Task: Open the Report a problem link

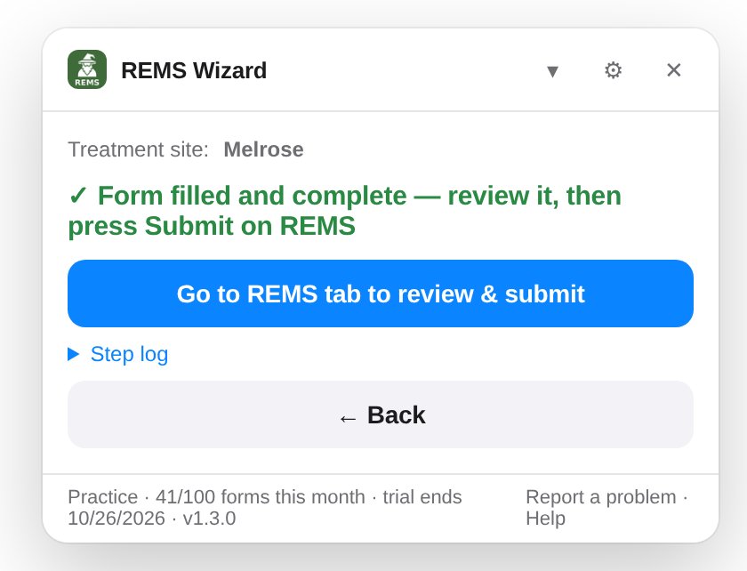Action: click(x=601, y=497)
